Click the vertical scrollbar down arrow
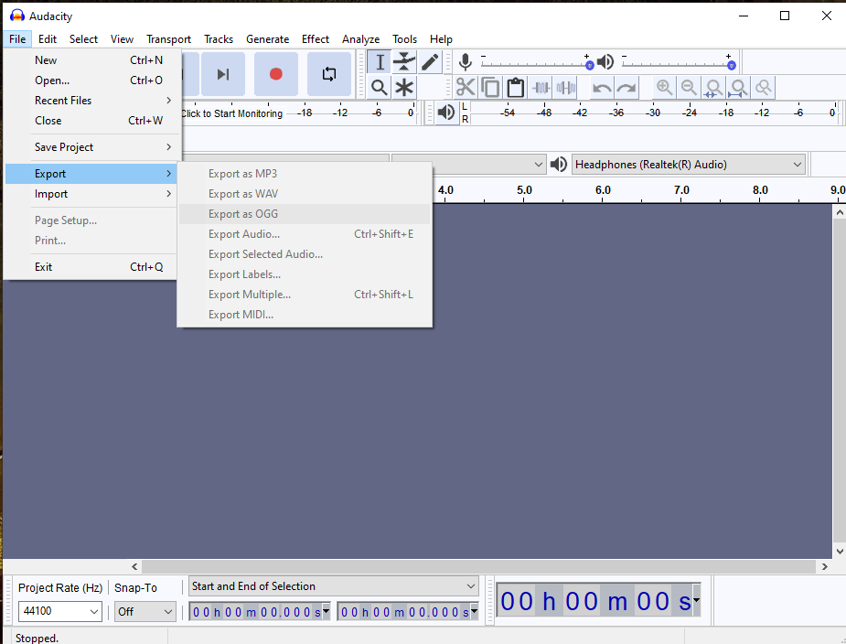Screen dimensions: 846x644 tap(840, 552)
